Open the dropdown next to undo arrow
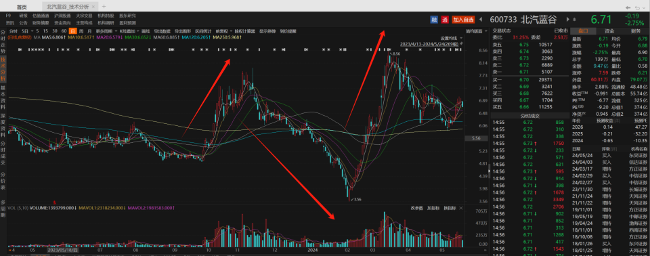The width and height of the screenshot is (650, 256). coord(645,8)
